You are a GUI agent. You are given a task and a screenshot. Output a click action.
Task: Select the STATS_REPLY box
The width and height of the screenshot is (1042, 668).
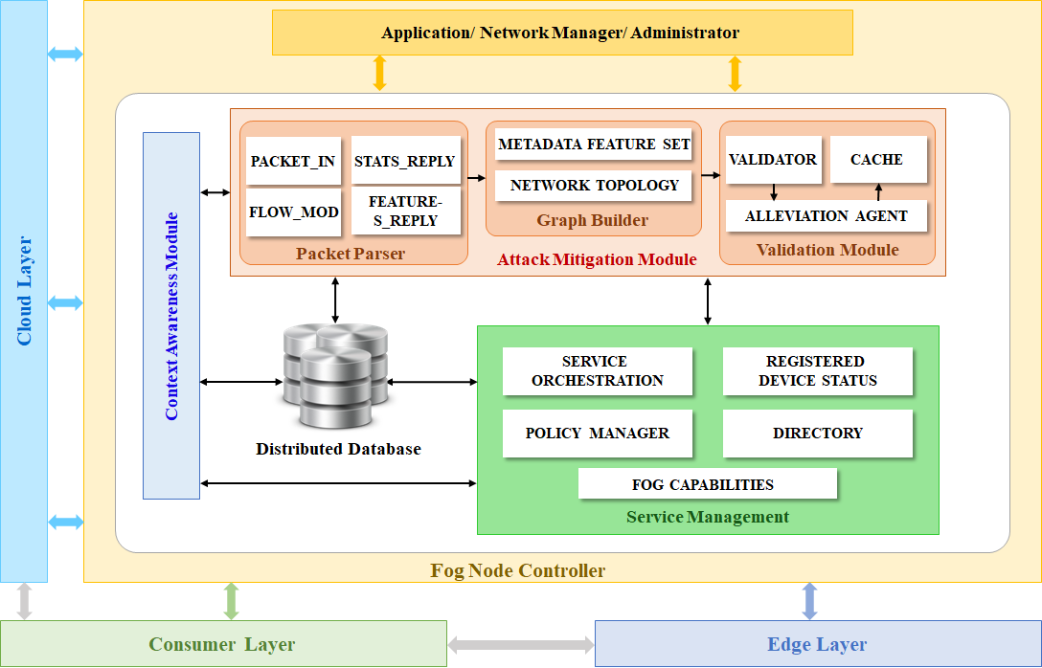tap(404, 161)
